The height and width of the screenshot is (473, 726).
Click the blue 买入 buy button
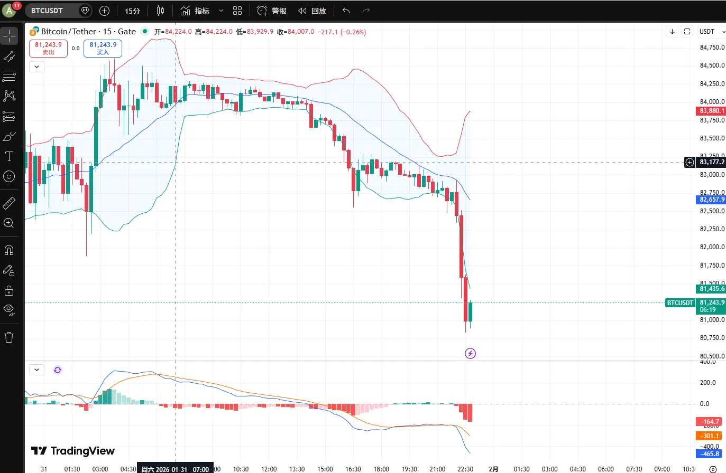click(103, 48)
